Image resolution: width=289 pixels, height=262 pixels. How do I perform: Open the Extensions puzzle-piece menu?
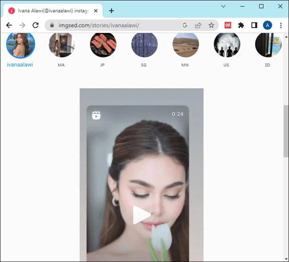[x=241, y=25]
